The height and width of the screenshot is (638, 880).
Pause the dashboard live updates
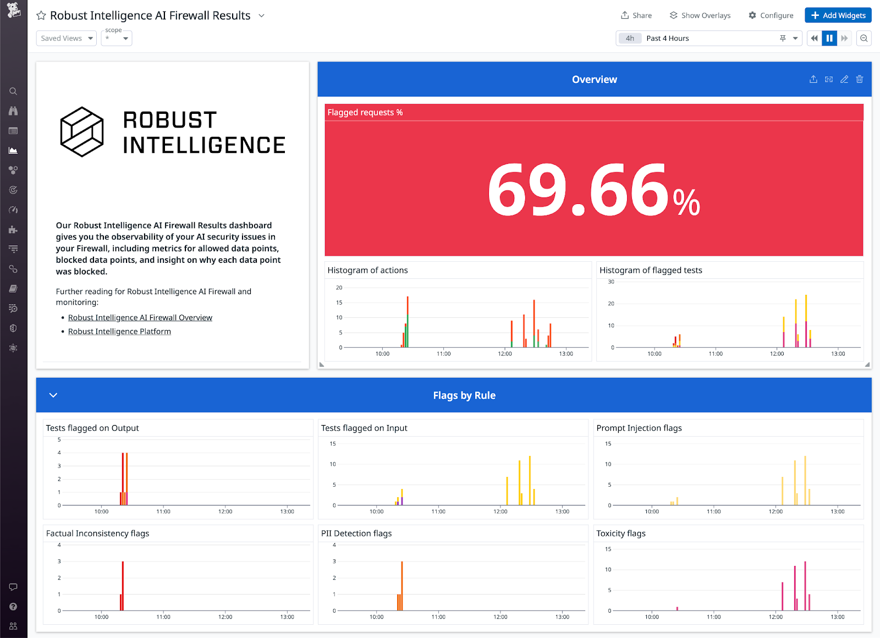click(x=829, y=38)
